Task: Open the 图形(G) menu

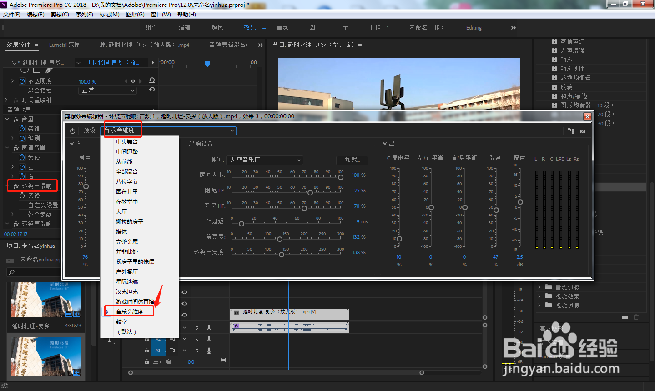Action: click(135, 15)
